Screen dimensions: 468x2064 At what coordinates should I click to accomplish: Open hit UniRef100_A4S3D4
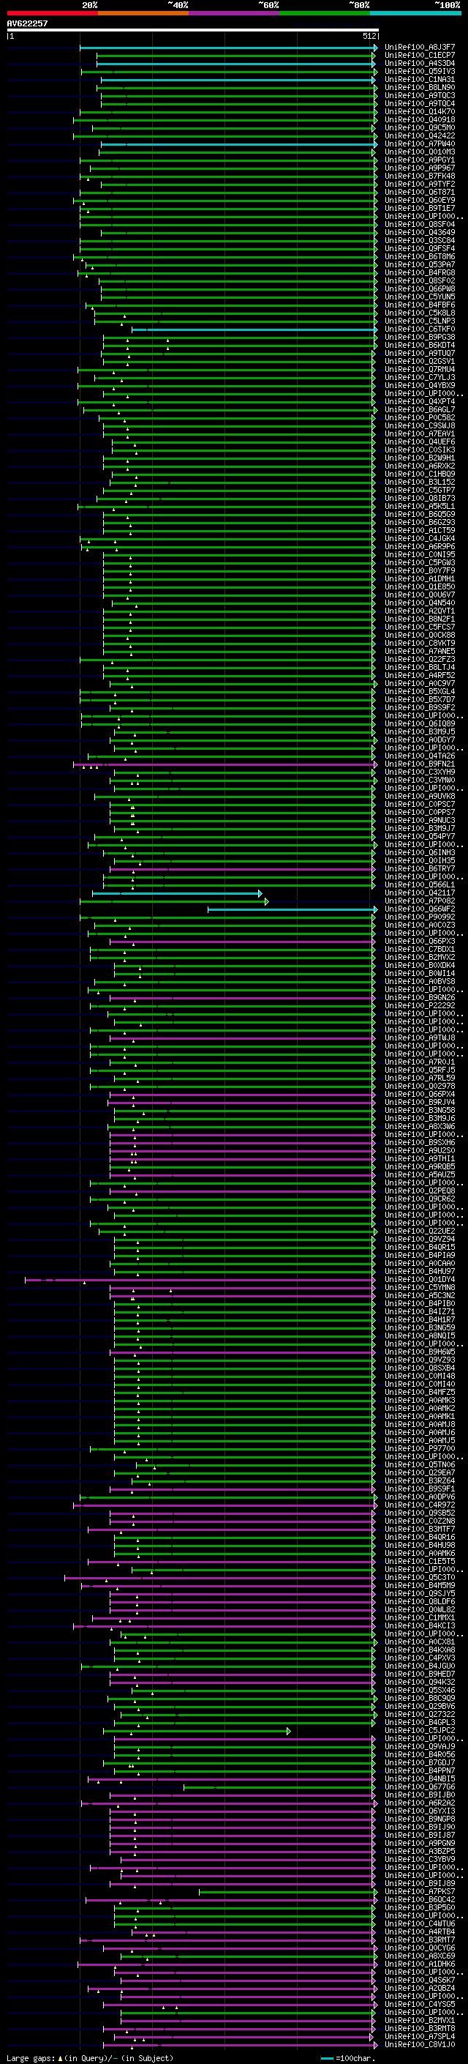pyautogui.click(x=420, y=63)
